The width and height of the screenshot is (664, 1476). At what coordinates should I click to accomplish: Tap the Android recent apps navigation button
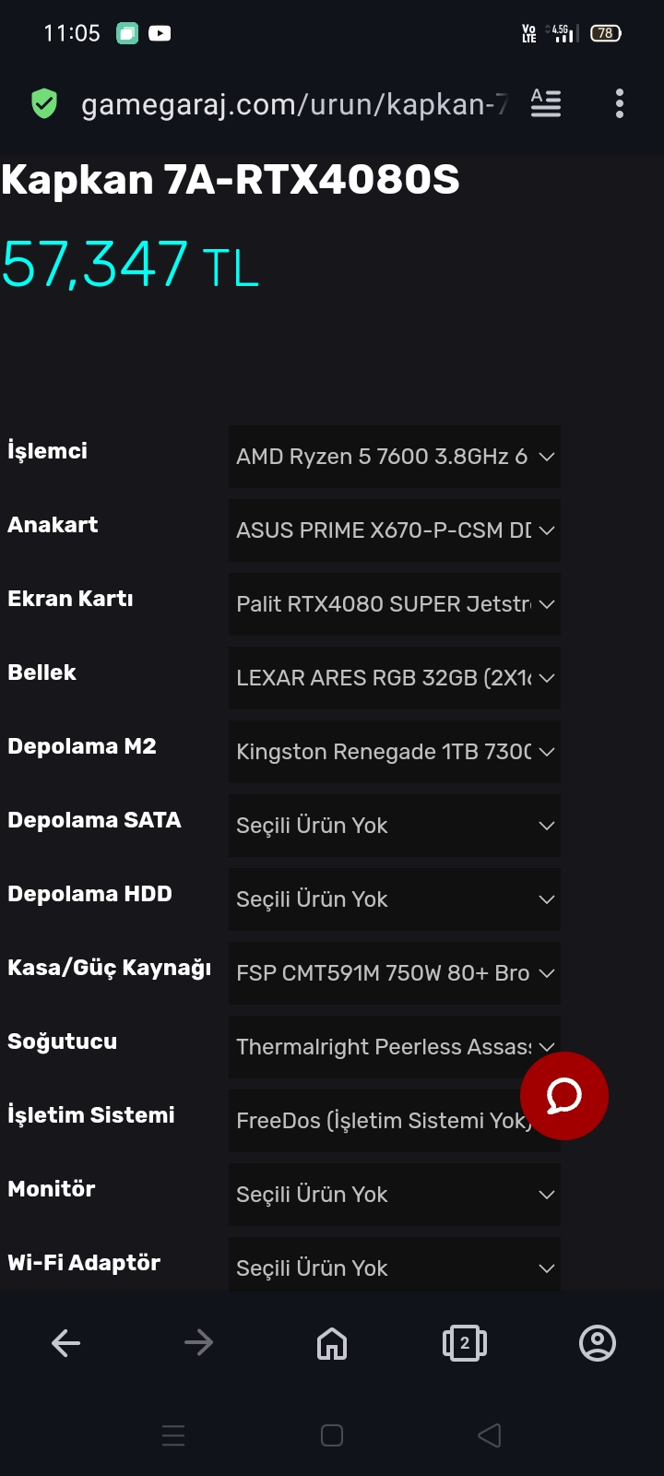click(x=173, y=1435)
